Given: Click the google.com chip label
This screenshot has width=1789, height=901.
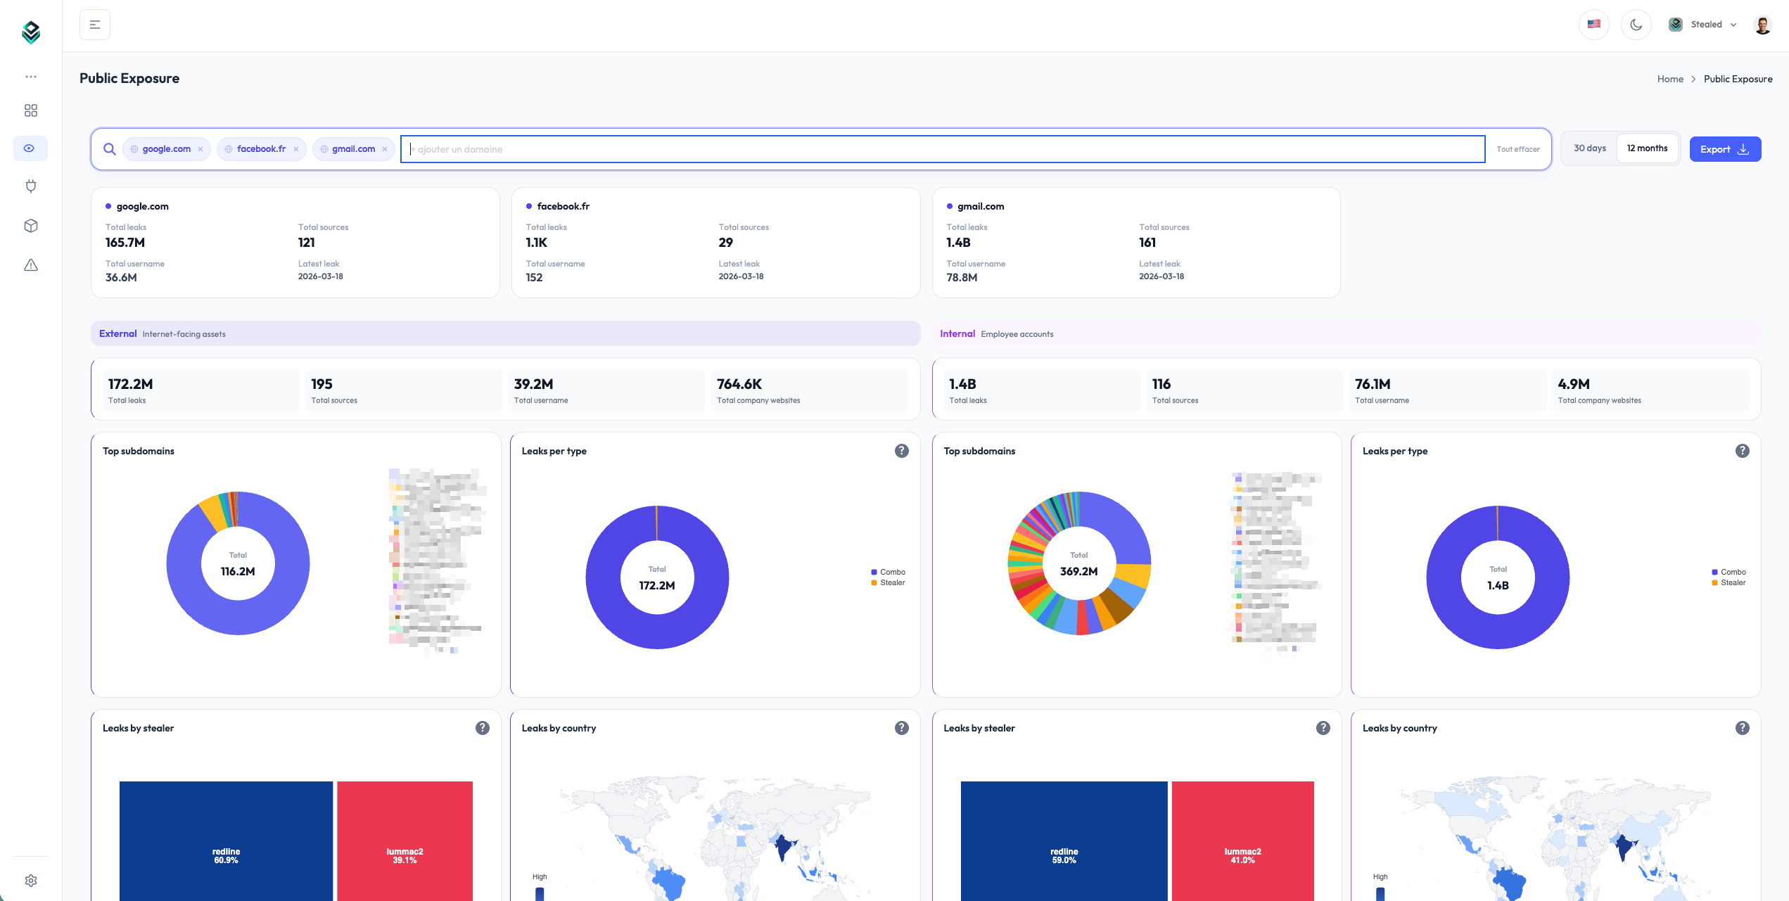Looking at the screenshot, I should 166,149.
